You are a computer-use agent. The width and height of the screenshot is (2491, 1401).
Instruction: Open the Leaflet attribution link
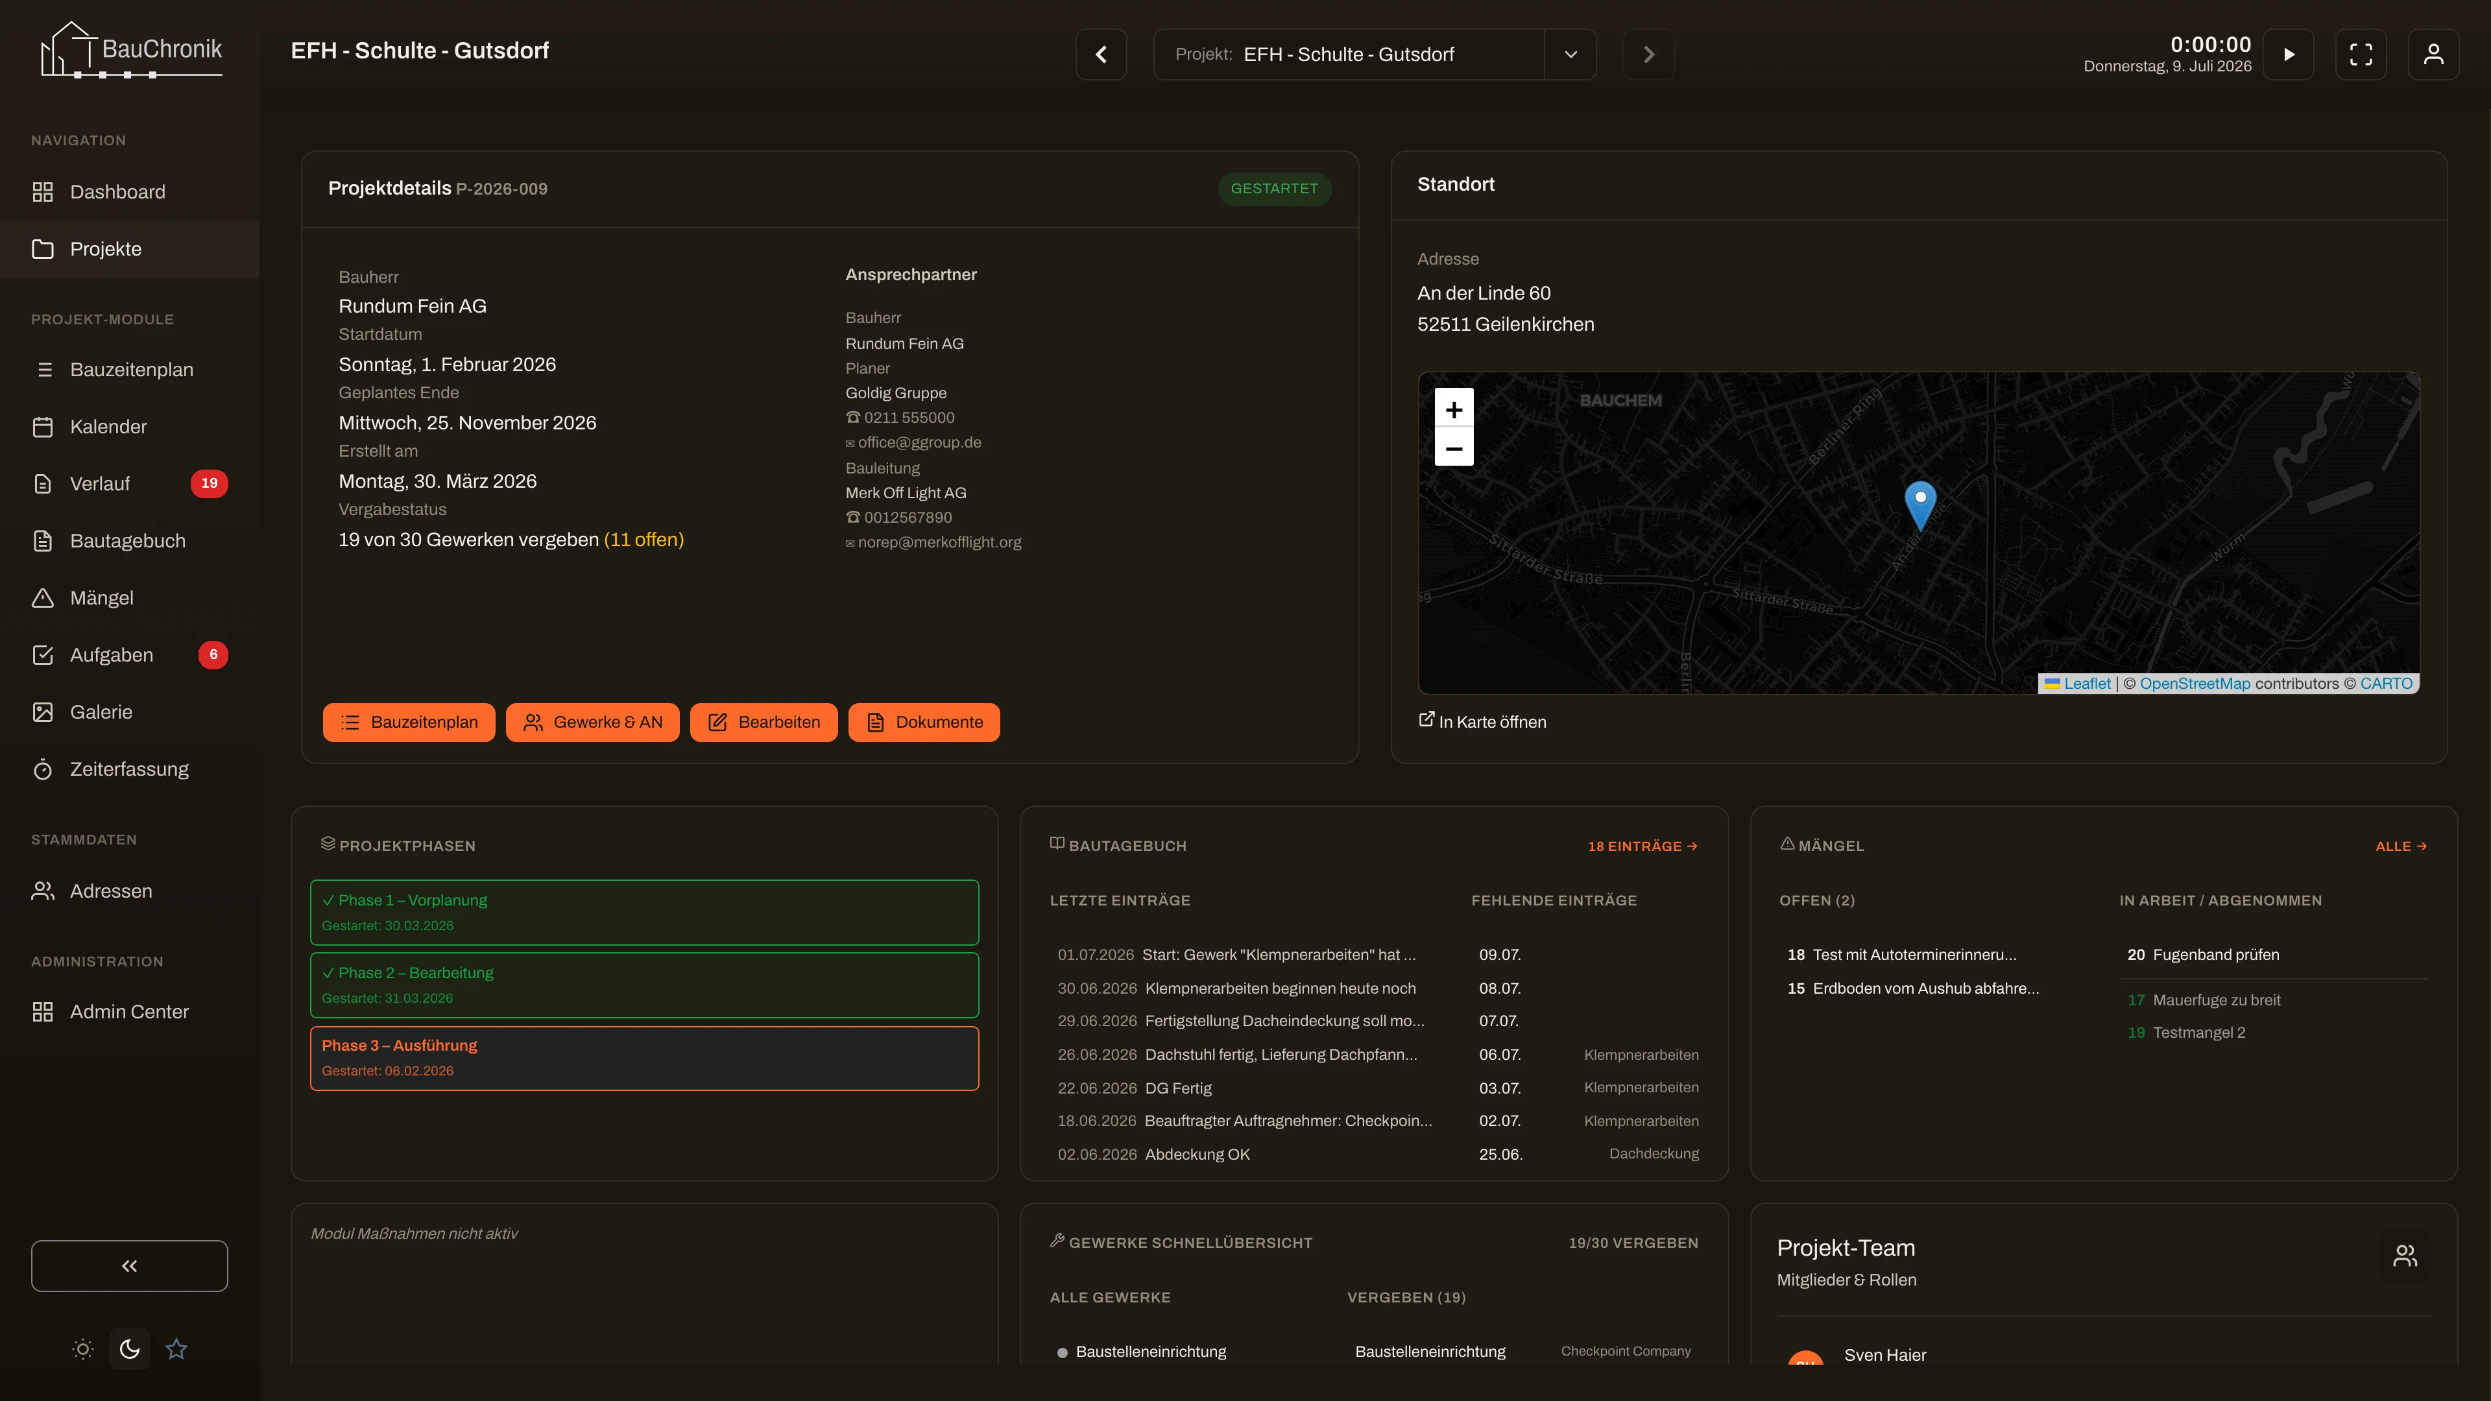click(x=2078, y=684)
